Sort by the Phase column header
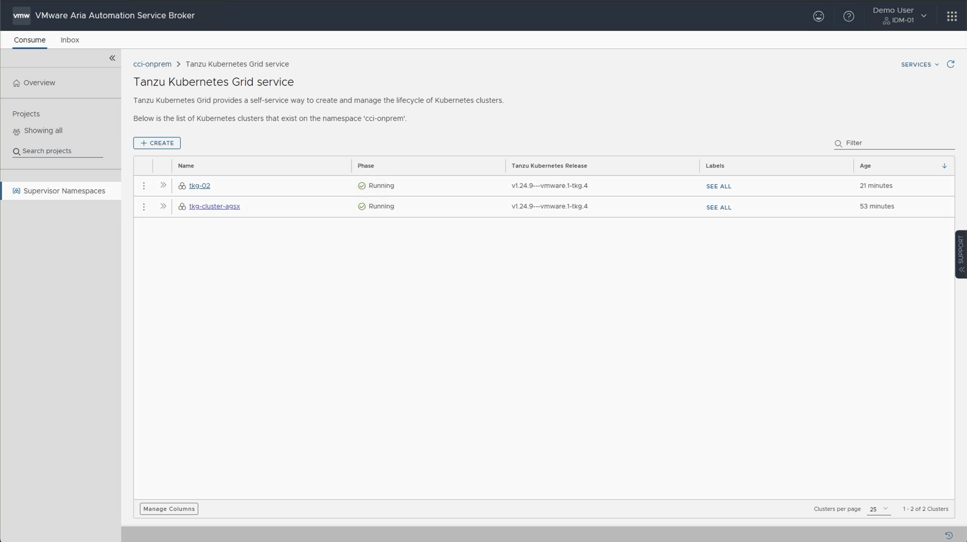 pos(366,166)
